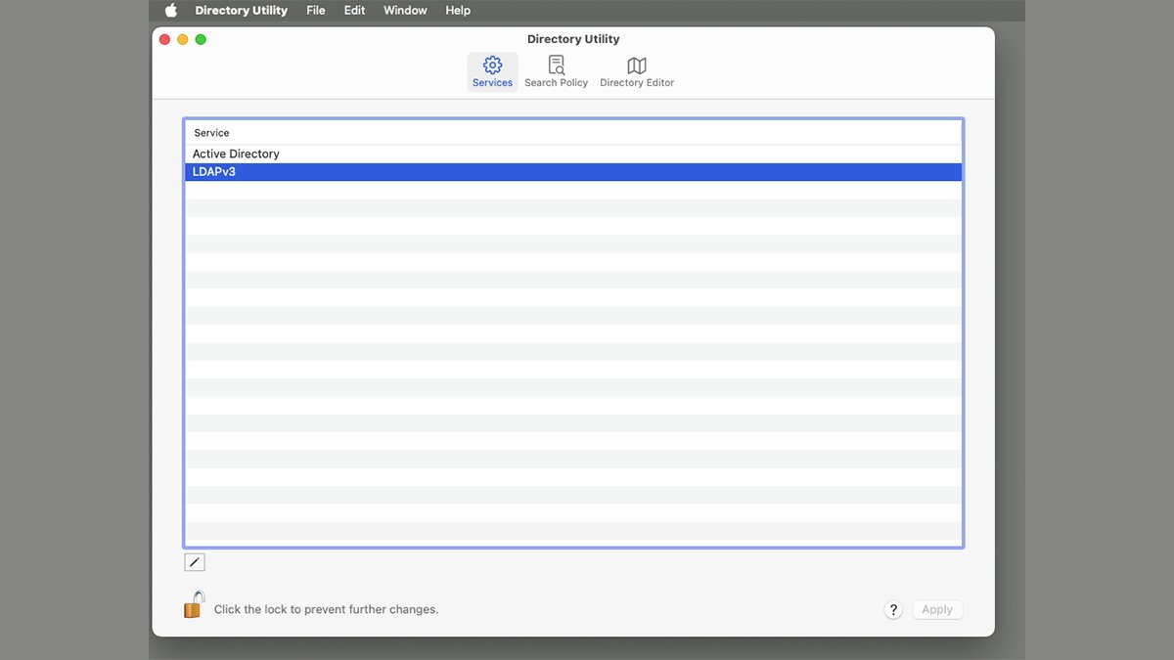Click the padlock to prevent changes
This screenshot has height=660, width=1174.
point(194,604)
